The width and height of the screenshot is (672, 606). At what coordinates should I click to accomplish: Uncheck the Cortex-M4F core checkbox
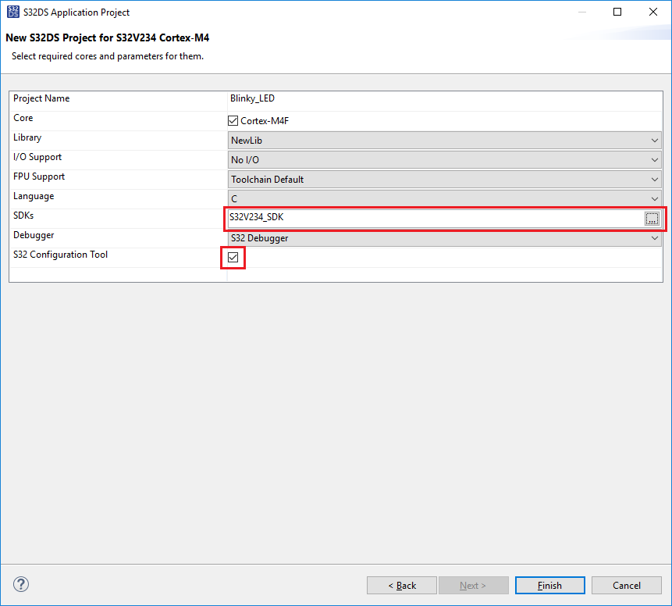pos(233,121)
